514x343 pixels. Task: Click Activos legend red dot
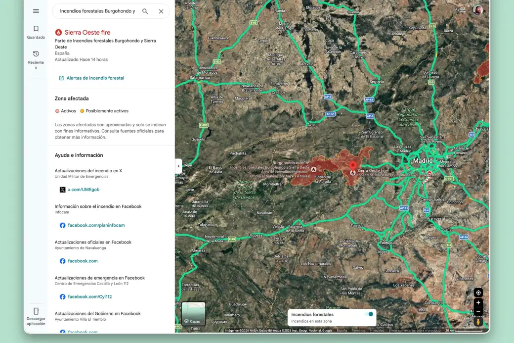coord(57,111)
